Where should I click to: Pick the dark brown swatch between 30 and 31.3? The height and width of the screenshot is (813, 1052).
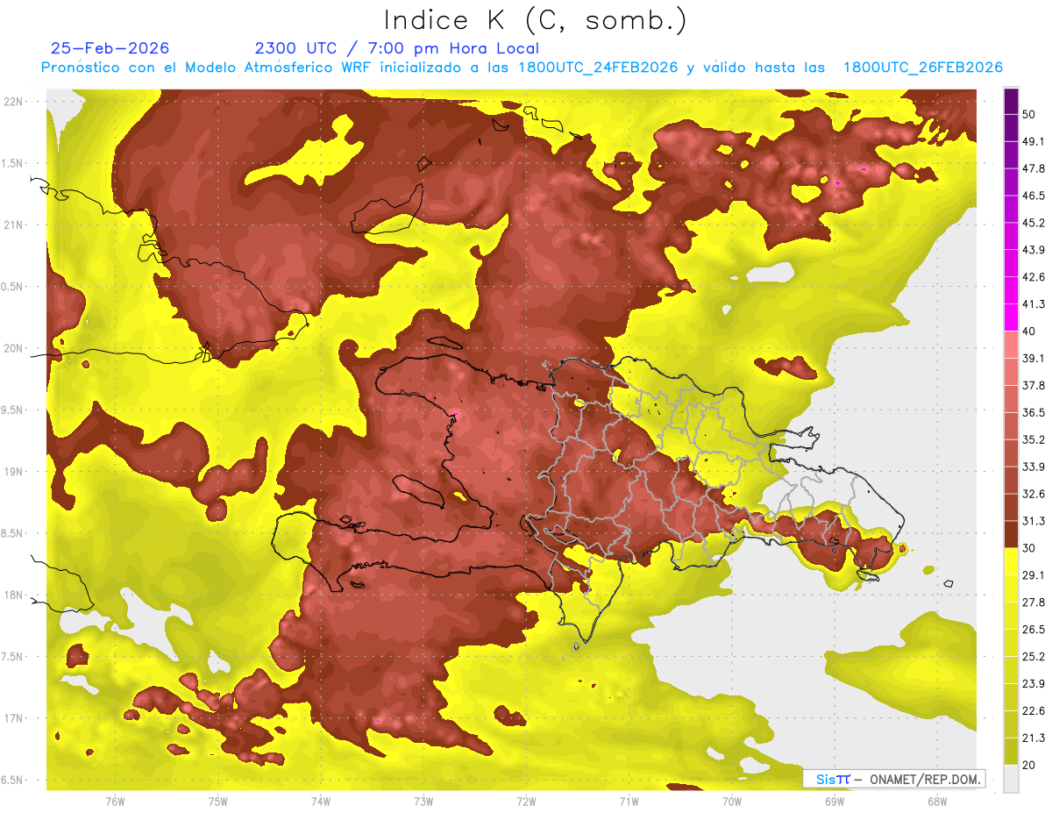coord(1011,535)
